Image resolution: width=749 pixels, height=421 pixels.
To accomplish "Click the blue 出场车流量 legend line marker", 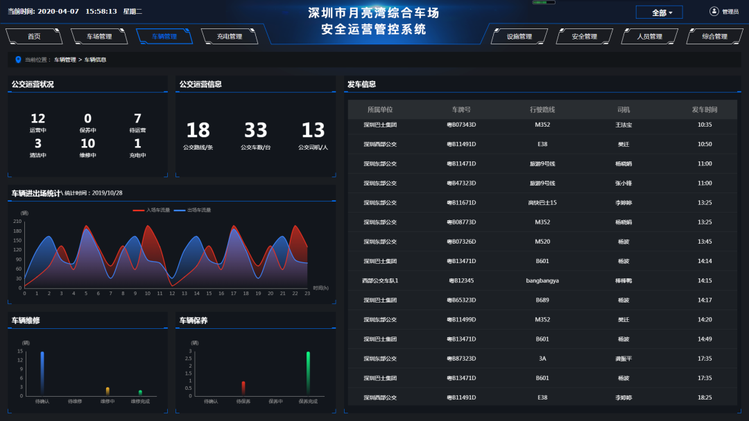I will click(x=180, y=210).
